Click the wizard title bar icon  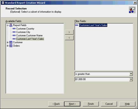point(3,3)
